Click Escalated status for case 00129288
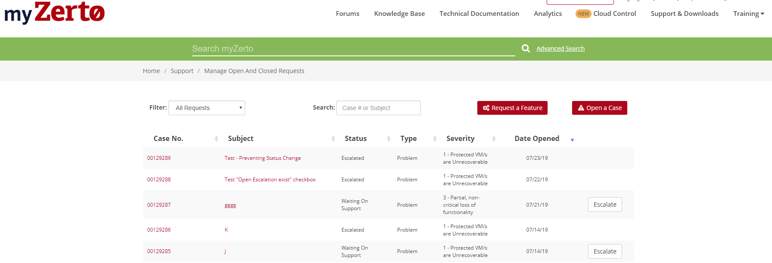The height and width of the screenshot is (263, 772). tap(353, 180)
